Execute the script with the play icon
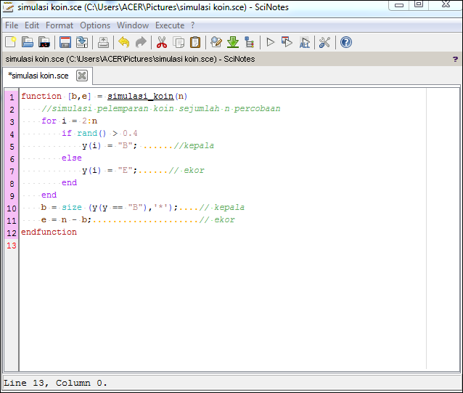 [270, 42]
